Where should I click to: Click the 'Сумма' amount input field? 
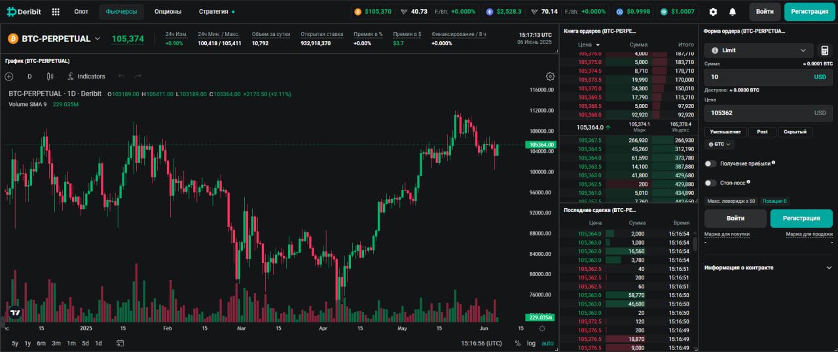click(769, 77)
